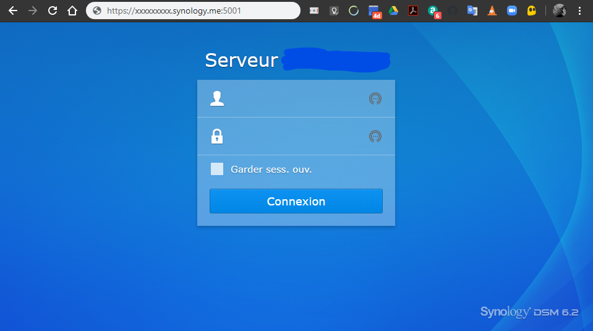The image size is (593, 331).
Task: Select the synology.me address bar URL
Action: [x=174, y=11]
